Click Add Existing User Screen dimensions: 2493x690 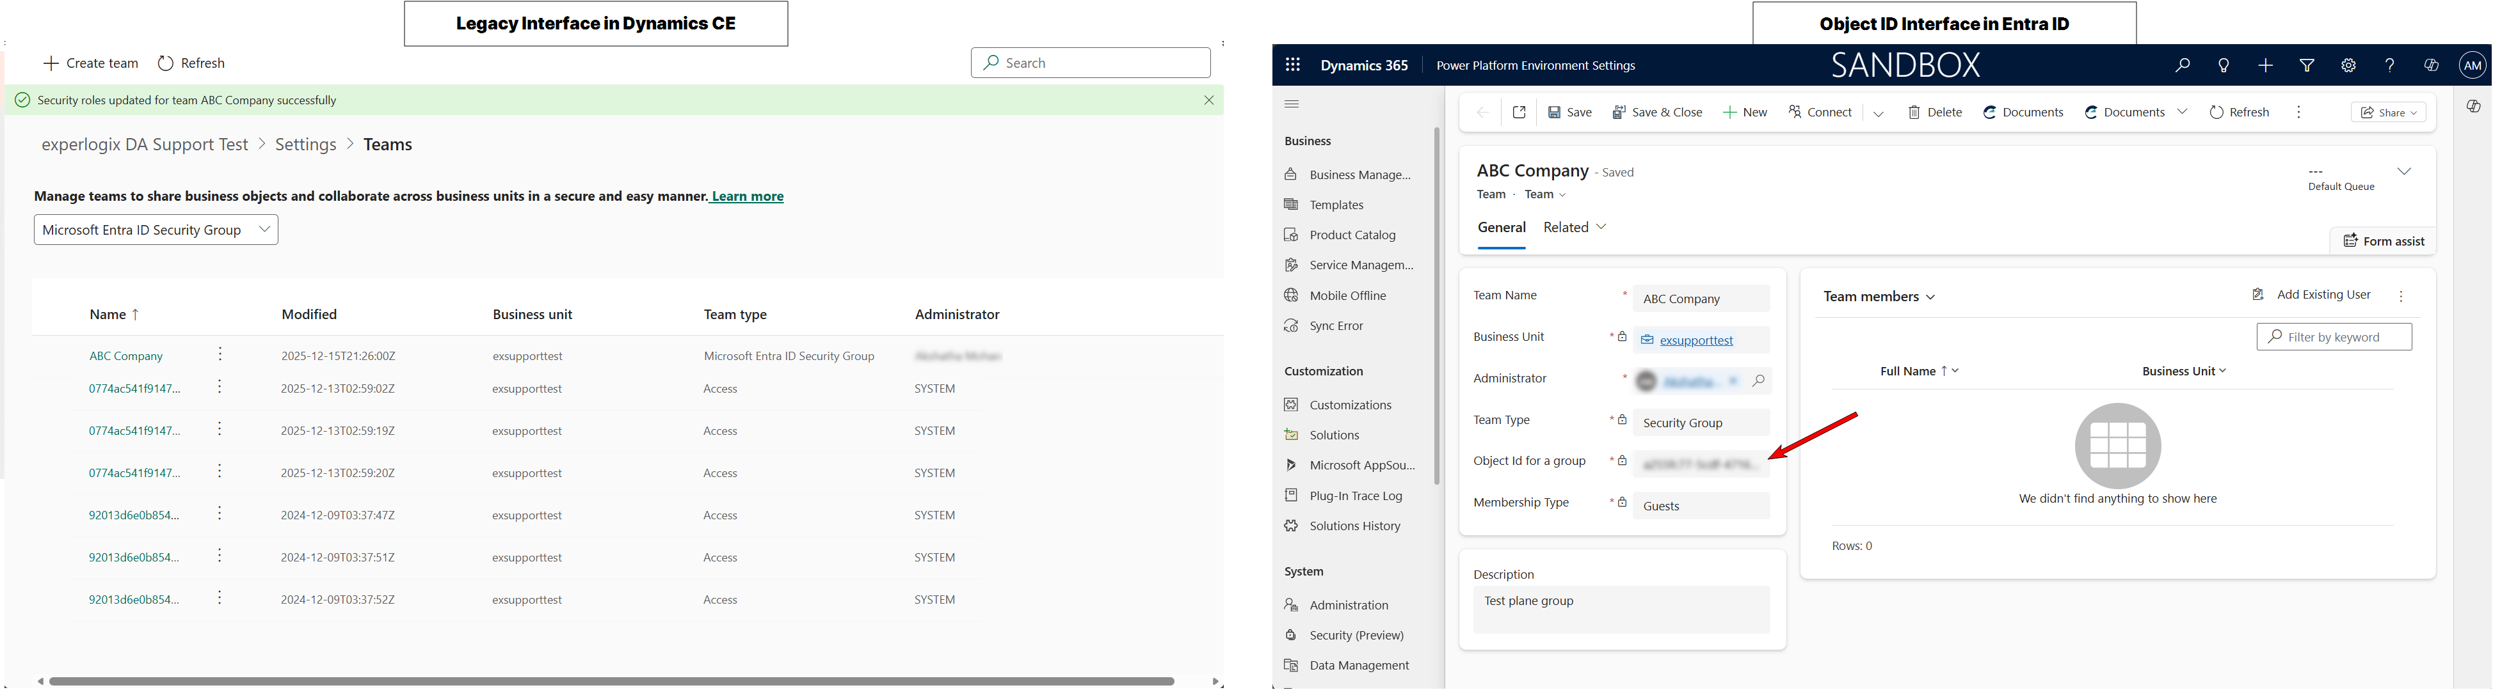coord(2311,295)
